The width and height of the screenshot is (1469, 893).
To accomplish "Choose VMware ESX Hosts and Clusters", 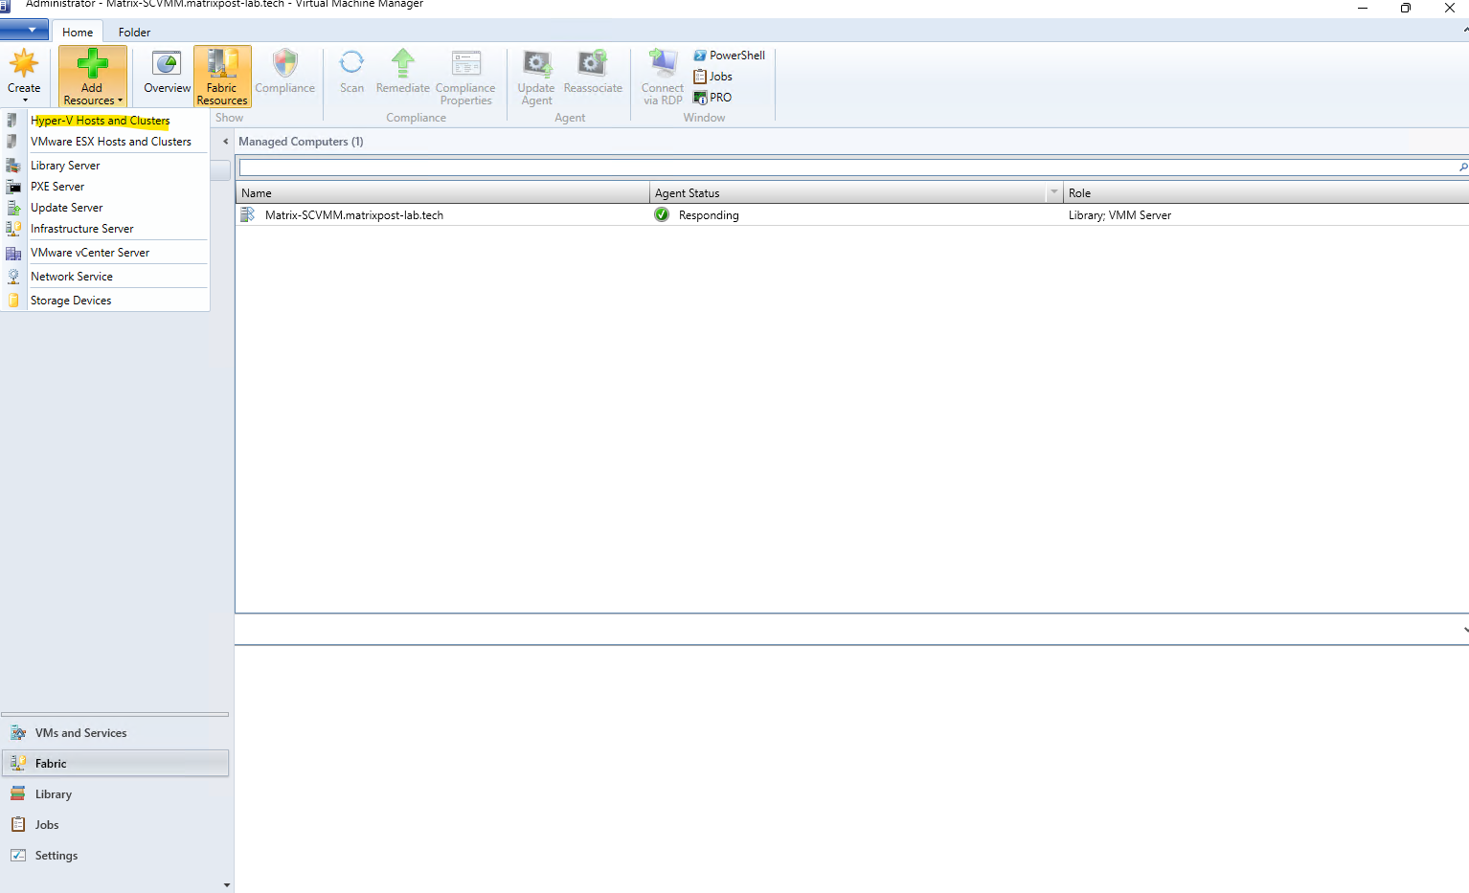I will point(111,142).
